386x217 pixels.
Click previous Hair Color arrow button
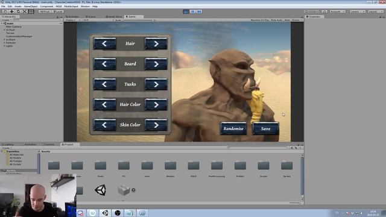104,104
